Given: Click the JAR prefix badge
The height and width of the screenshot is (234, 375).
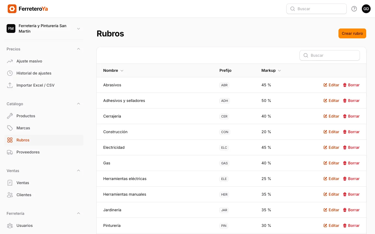Looking at the screenshot, I should click(x=224, y=210).
